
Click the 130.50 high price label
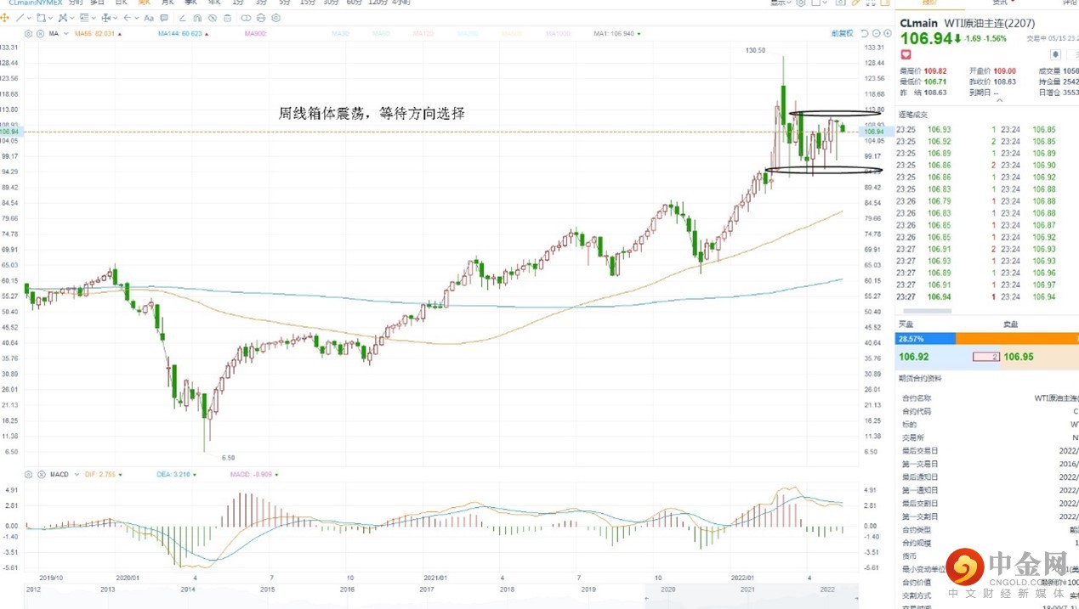pos(755,50)
